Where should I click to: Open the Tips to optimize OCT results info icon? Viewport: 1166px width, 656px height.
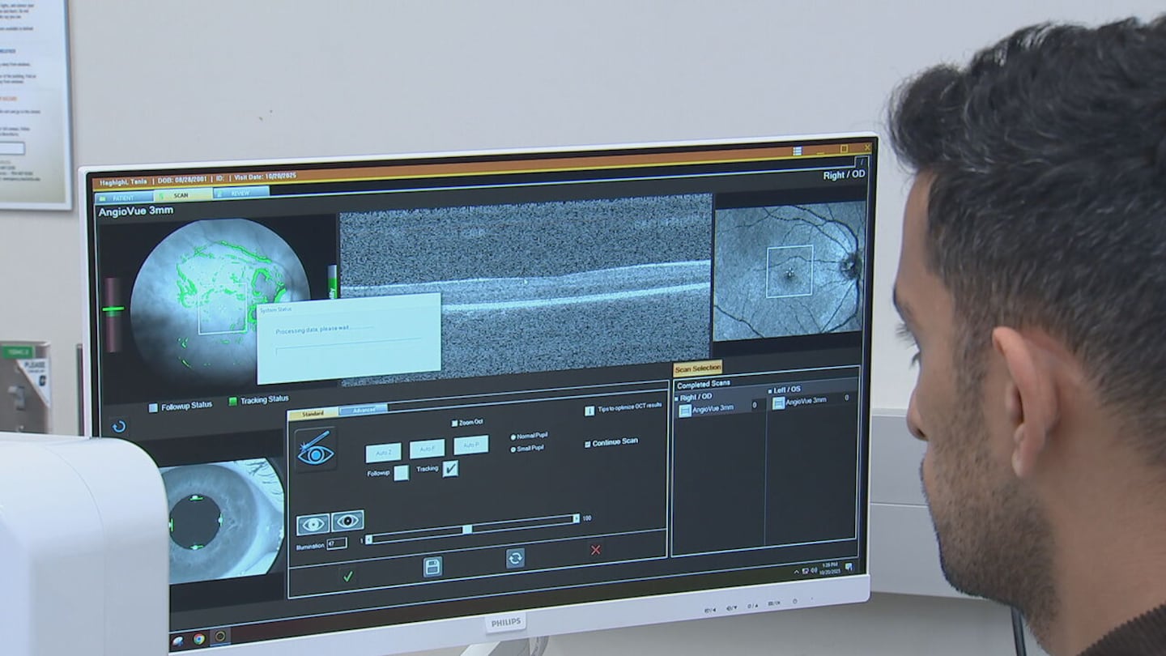pos(589,411)
